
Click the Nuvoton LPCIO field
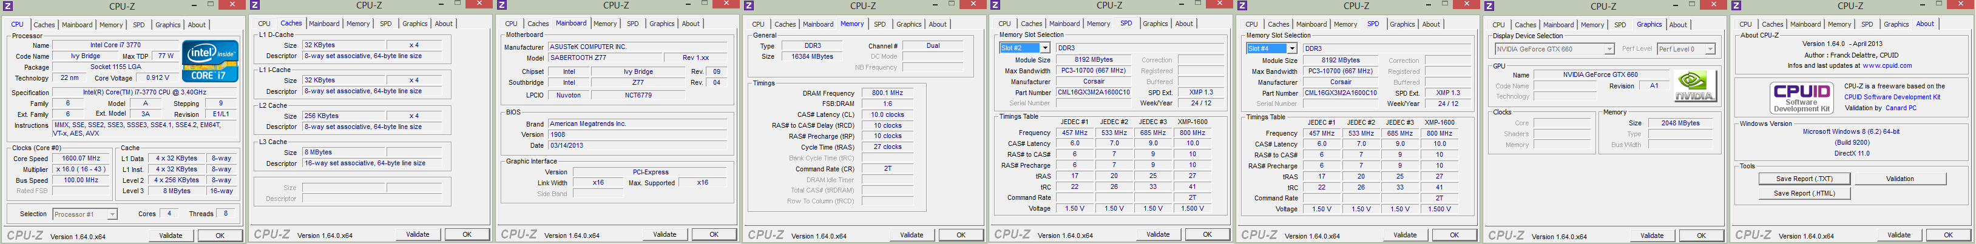[569, 96]
